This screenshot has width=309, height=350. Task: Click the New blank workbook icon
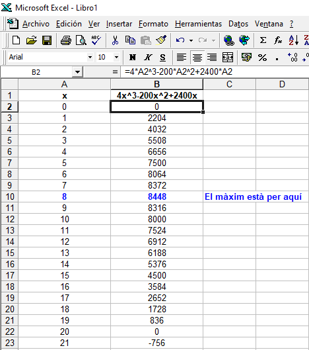(16, 40)
